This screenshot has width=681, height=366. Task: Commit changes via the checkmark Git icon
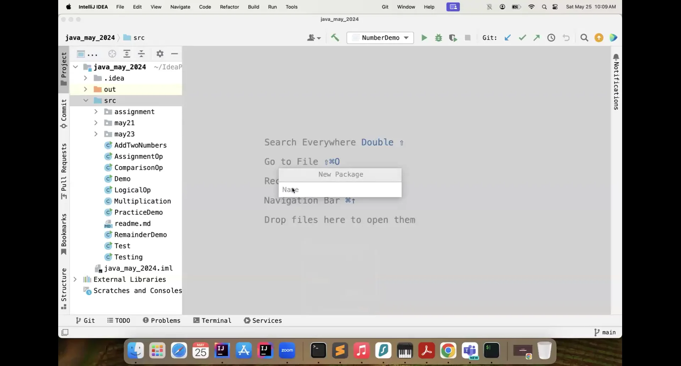coord(522,38)
